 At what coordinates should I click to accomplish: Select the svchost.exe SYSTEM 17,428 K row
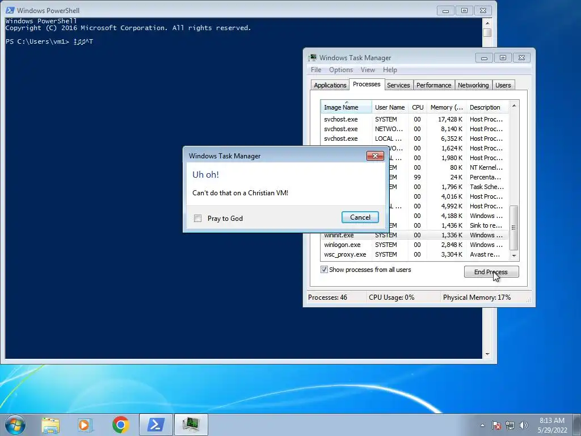coord(415,119)
